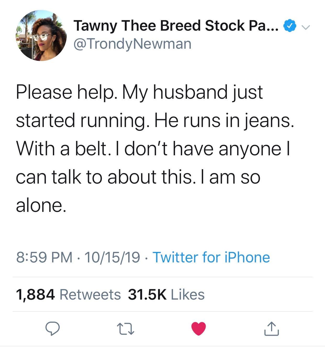Open Tawny's profile picture

coord(41,36)
